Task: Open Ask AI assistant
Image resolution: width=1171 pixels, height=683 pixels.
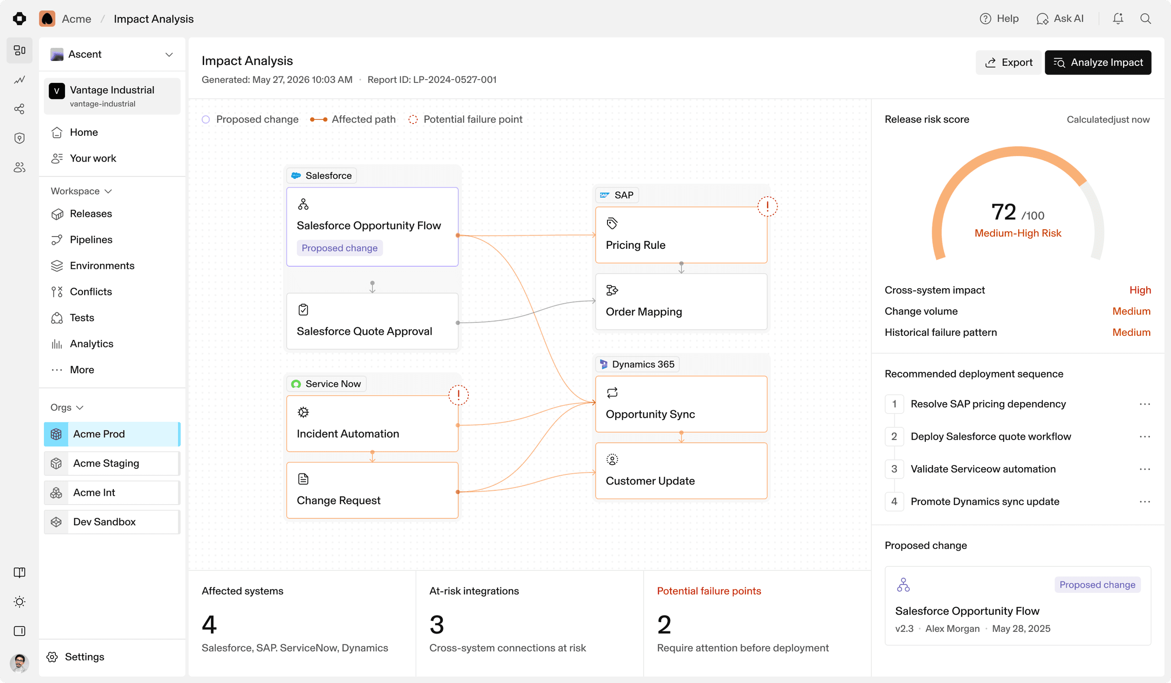Action: click(x=1060, y=19)
